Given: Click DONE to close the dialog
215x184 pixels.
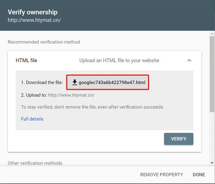Looking at the screenshot, I should click(199, 175).
